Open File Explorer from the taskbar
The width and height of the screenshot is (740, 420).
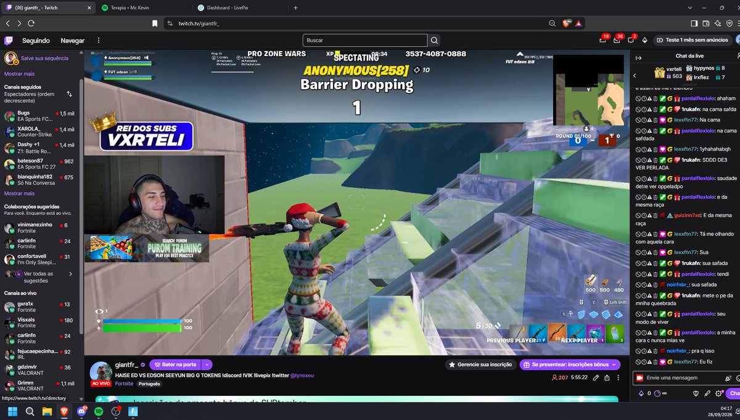[x=47, y=411]
